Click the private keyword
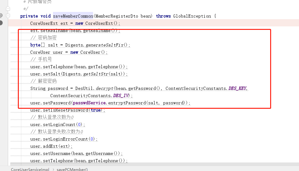 29,16
